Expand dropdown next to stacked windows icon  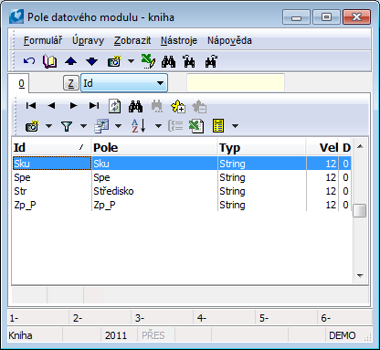pos(118,126)
